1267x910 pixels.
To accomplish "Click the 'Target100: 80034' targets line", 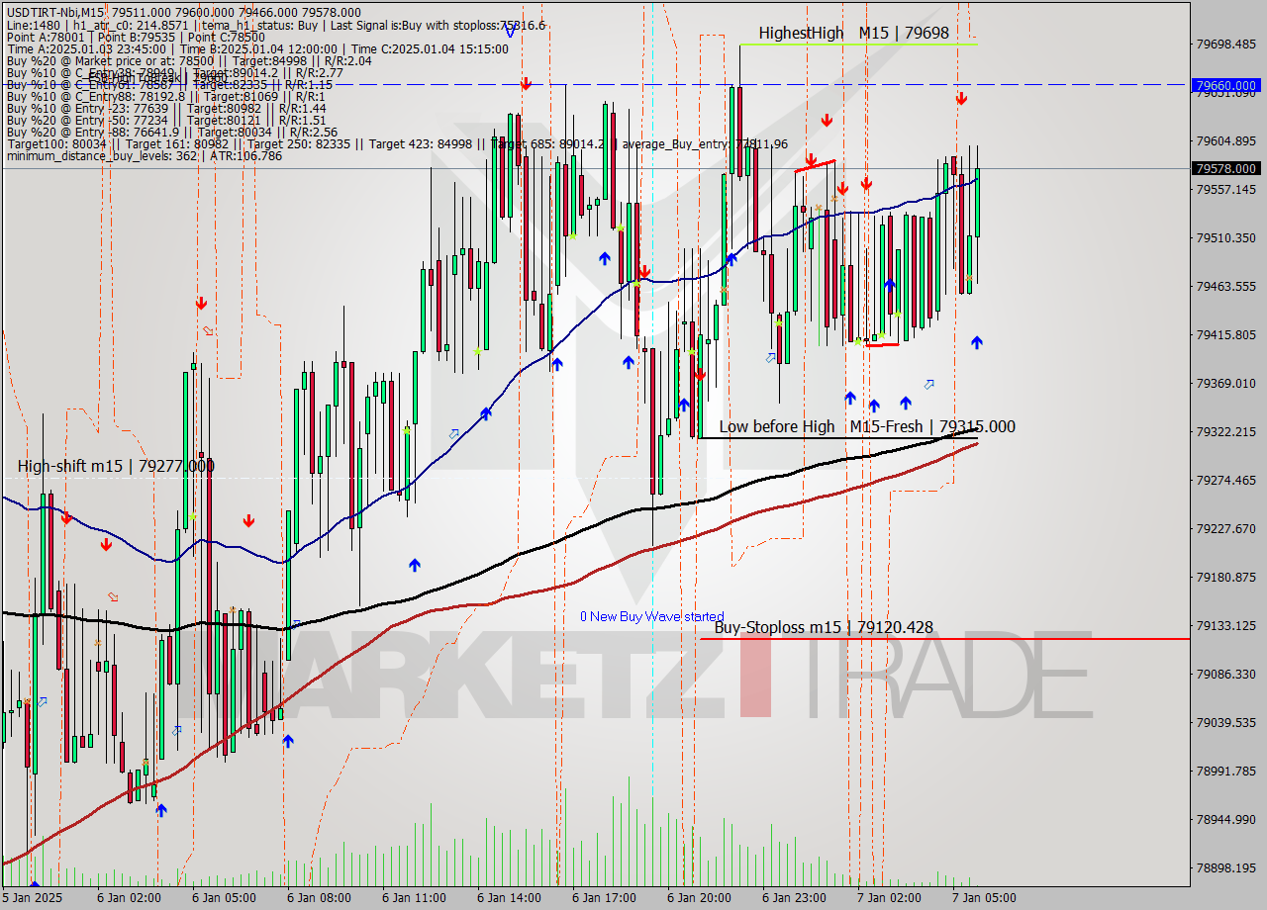I will tap(396, 143).
